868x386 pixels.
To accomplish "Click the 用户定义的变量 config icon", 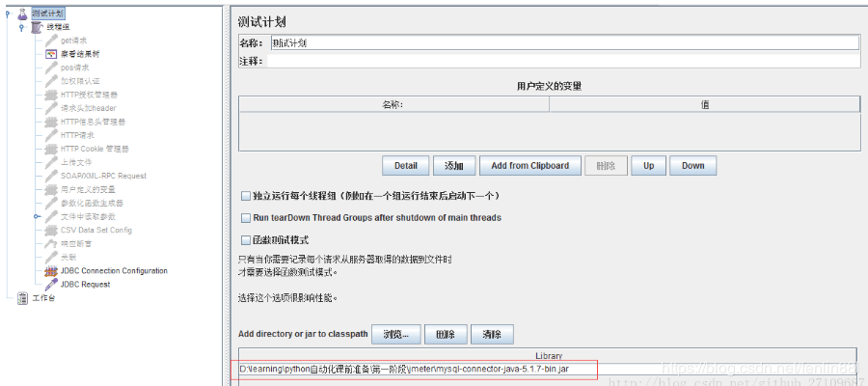I will [x=51, y=189].
